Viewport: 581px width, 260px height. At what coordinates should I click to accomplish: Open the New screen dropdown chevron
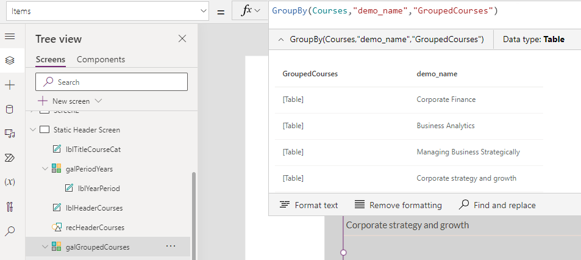point(98,101)
